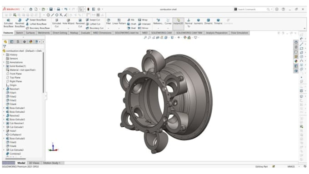Open the Hole Wizard tool
Image resolution: width=309 pixels, height=174 pixels.
[68, 22]
